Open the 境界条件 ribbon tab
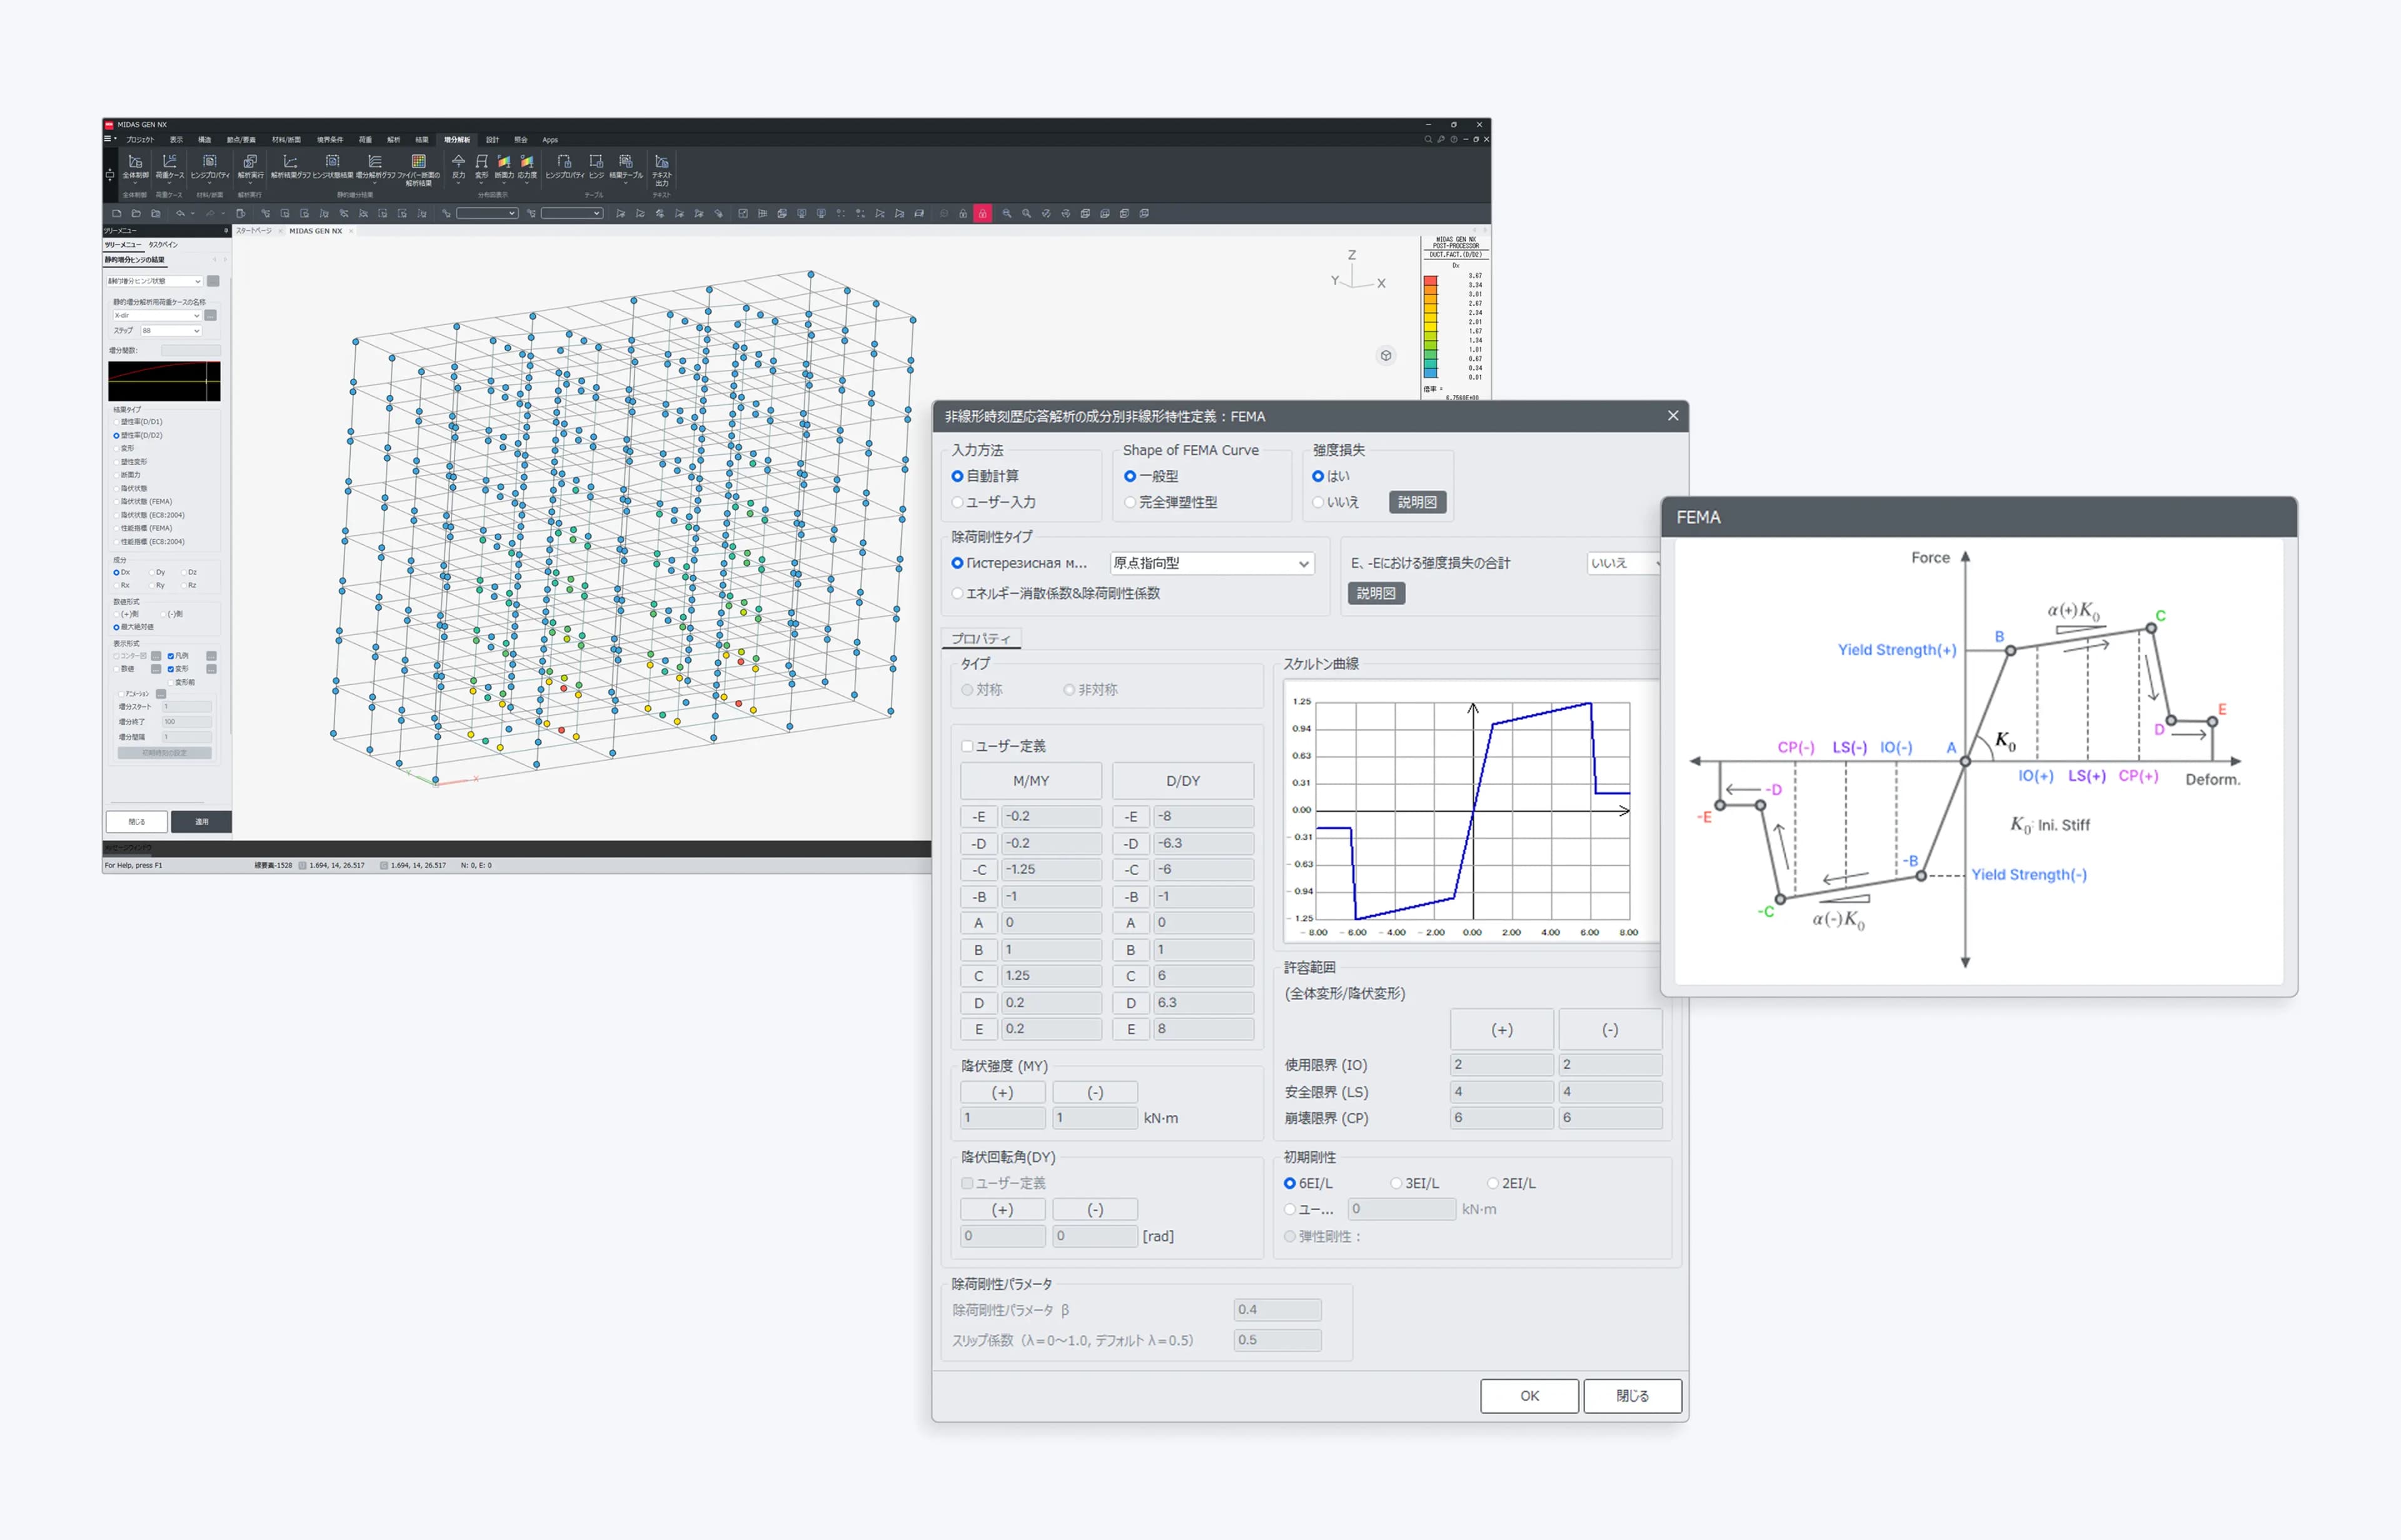Viewport: 2401px width, 1540px height. point(330,140)
